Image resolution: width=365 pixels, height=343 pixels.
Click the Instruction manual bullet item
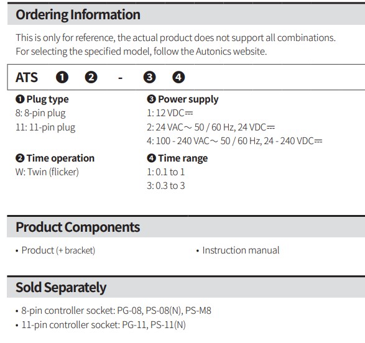coord(238,250)
